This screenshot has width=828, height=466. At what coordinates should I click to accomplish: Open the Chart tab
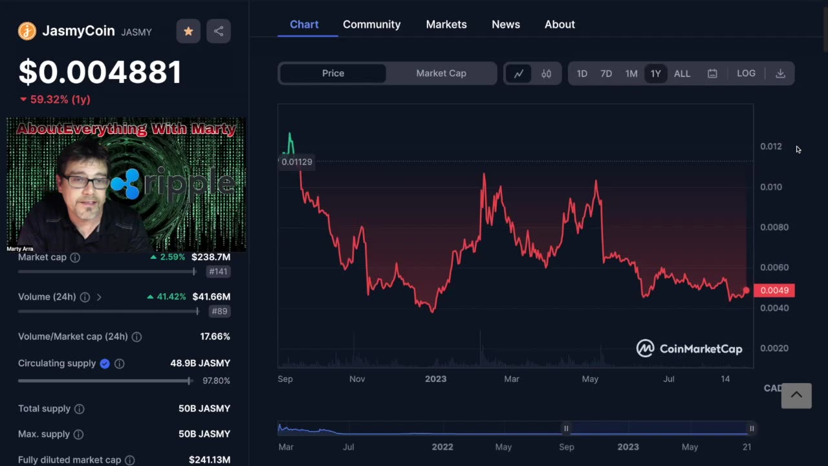[x=304, y=25]
